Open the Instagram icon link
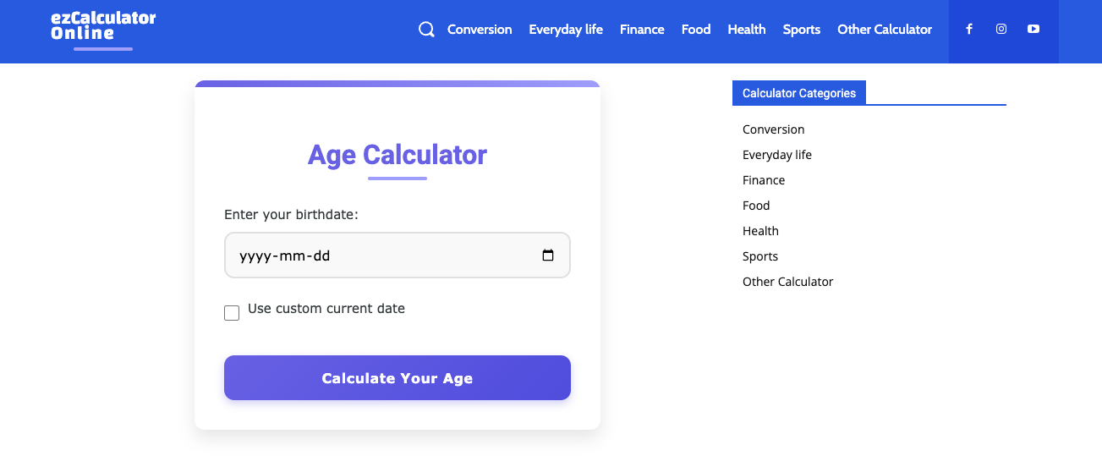Screen dimensions: 1102x467 pos(1001,29)
